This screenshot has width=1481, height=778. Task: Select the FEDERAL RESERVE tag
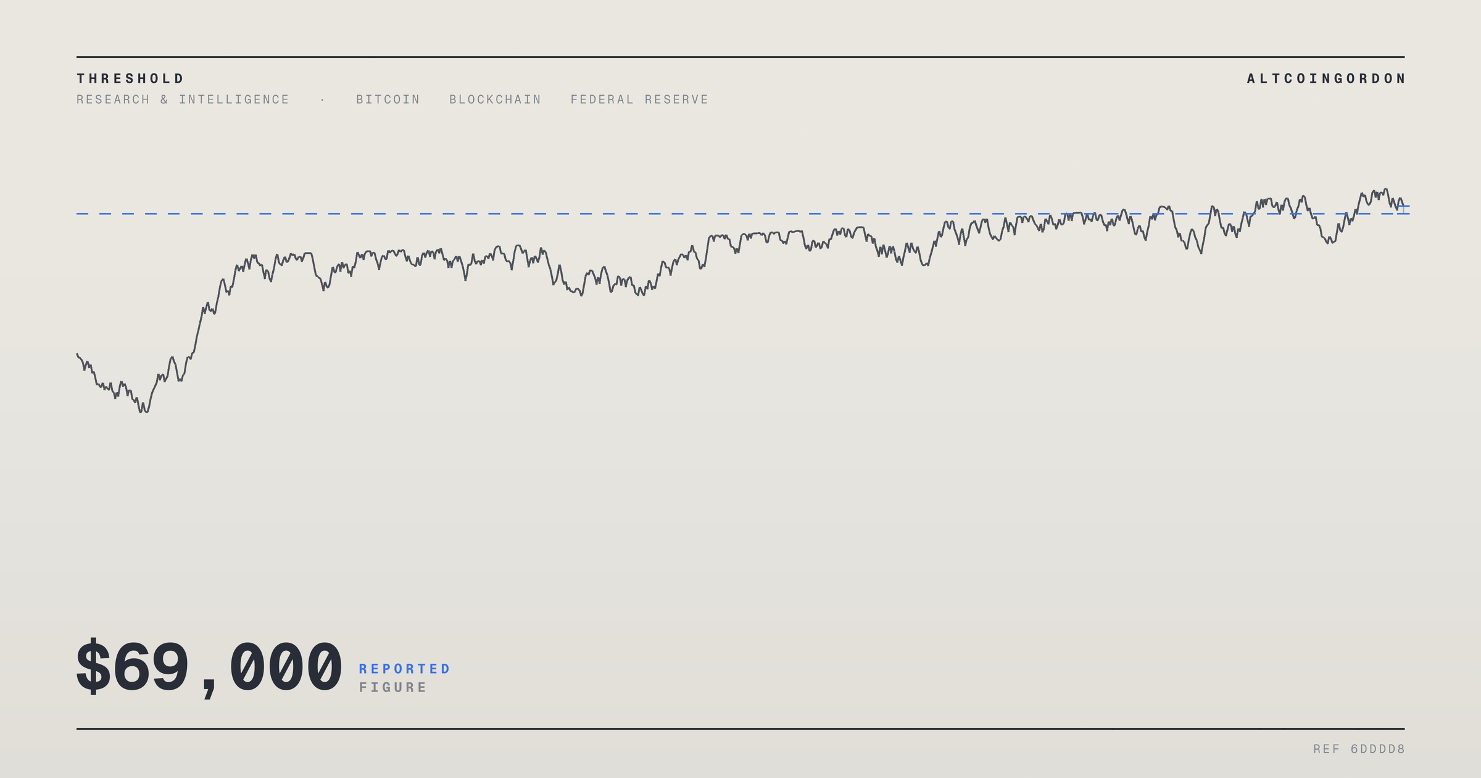pos(639,99)
